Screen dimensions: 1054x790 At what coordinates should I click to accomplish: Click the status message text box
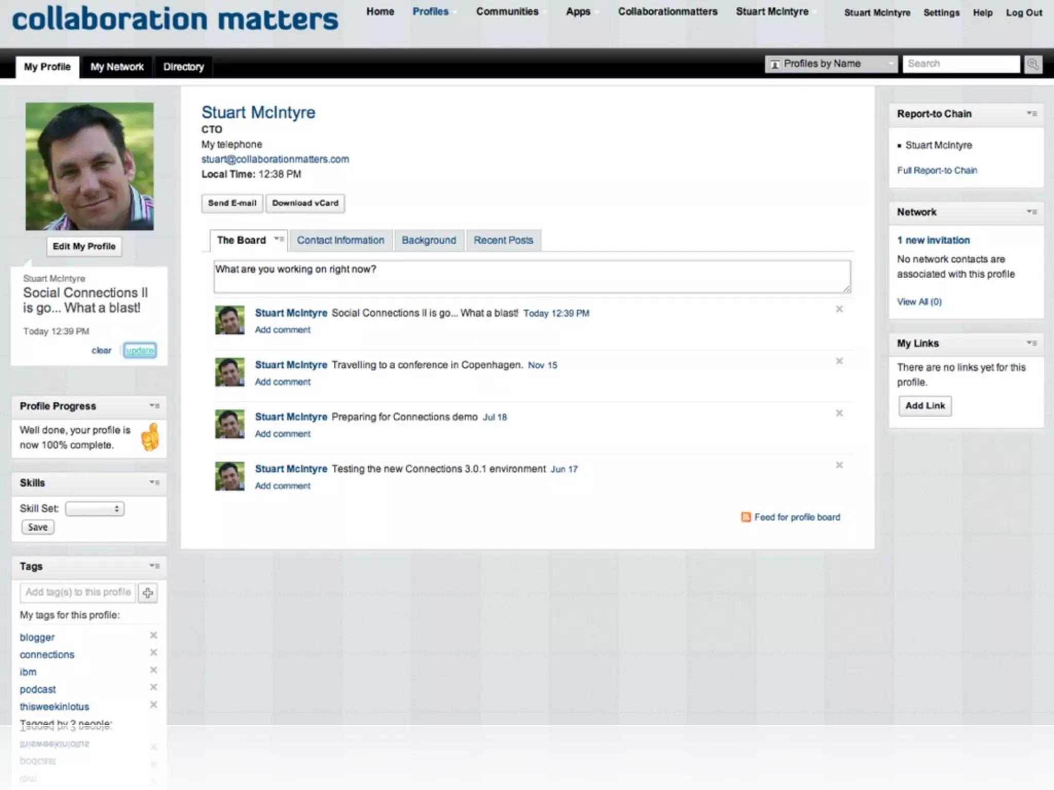(x=532, y=277)
